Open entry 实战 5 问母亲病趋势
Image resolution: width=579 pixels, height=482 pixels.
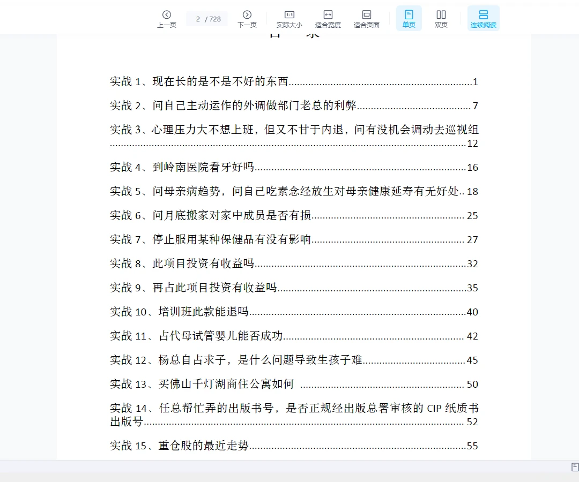pos(294,191)
